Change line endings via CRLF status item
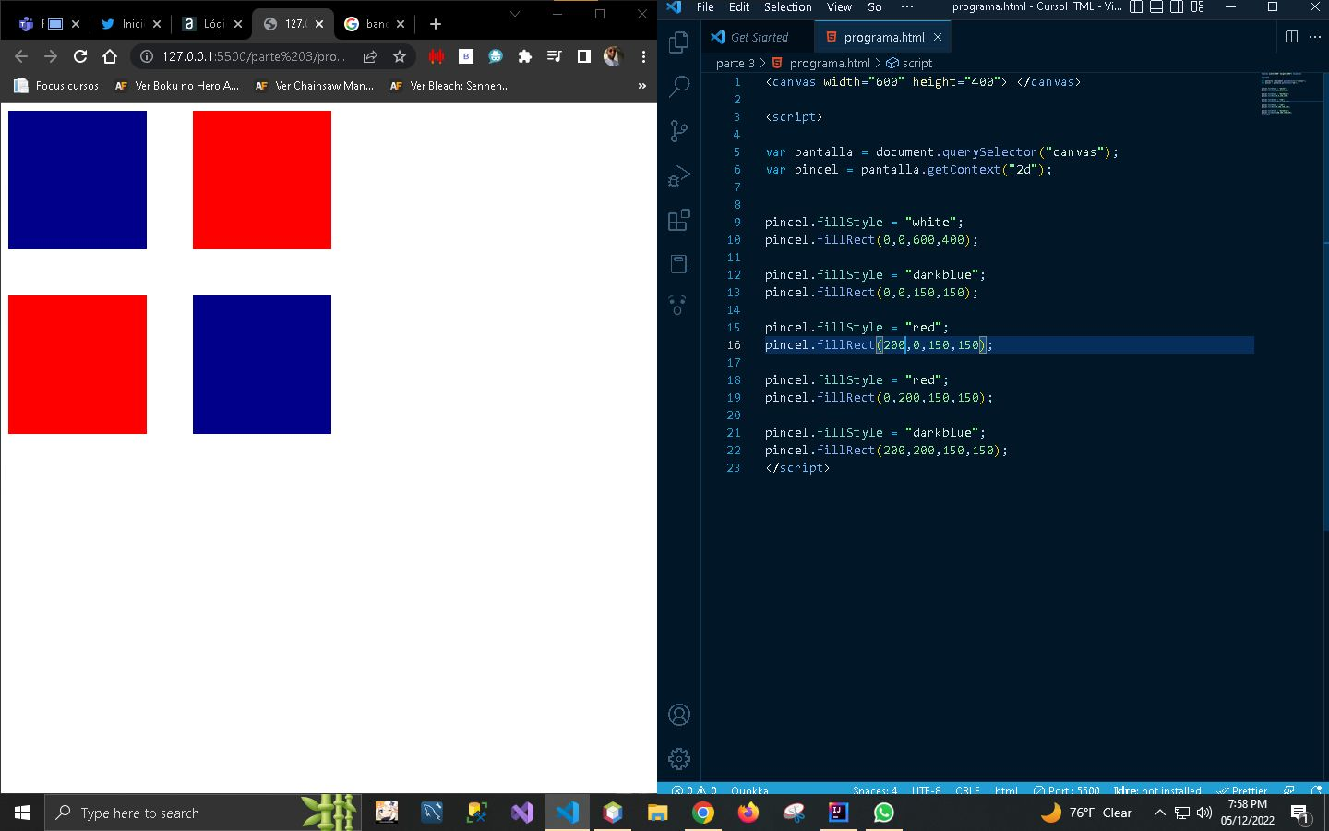The width and height of the screenshot is (1329, 831). tap(967, 790)
